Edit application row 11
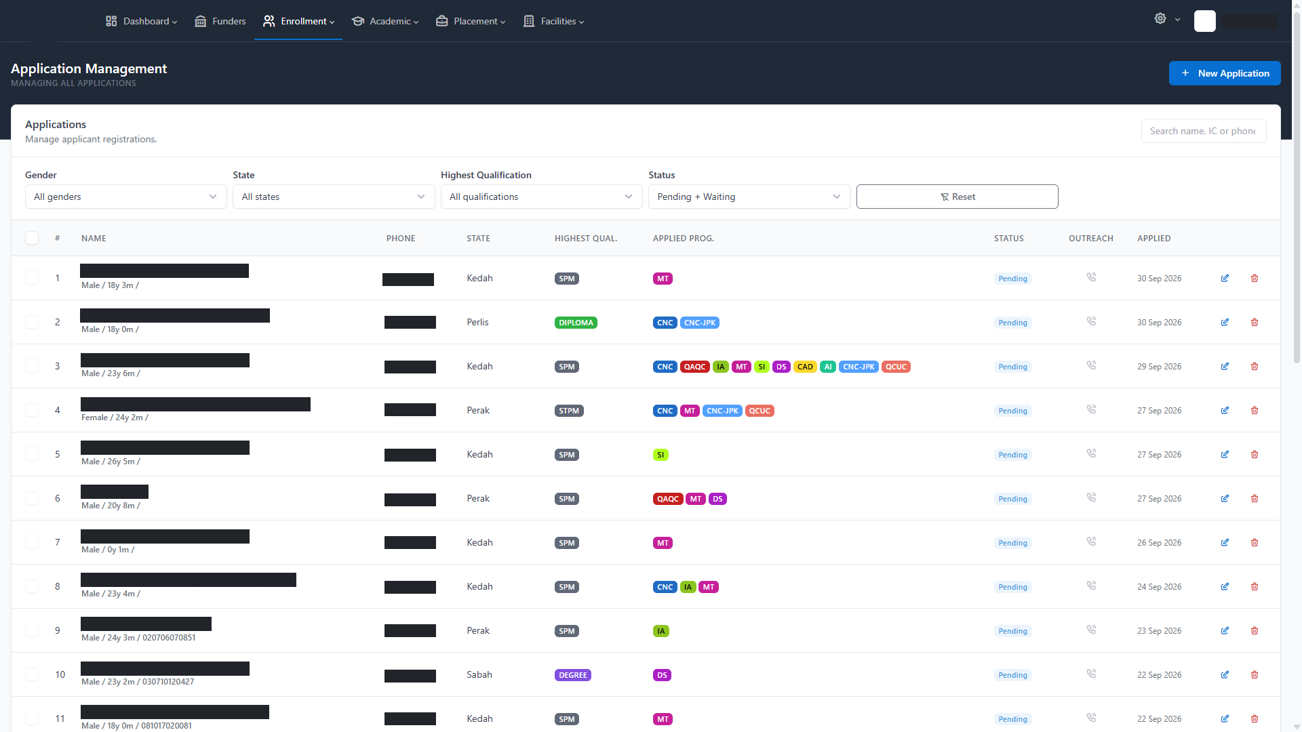The image size is (1302, 732). (x=1225, y=719)
